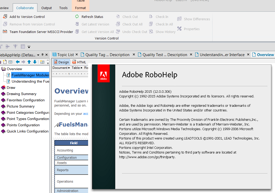Click the Undo Check Out icon

pos(118,31)
